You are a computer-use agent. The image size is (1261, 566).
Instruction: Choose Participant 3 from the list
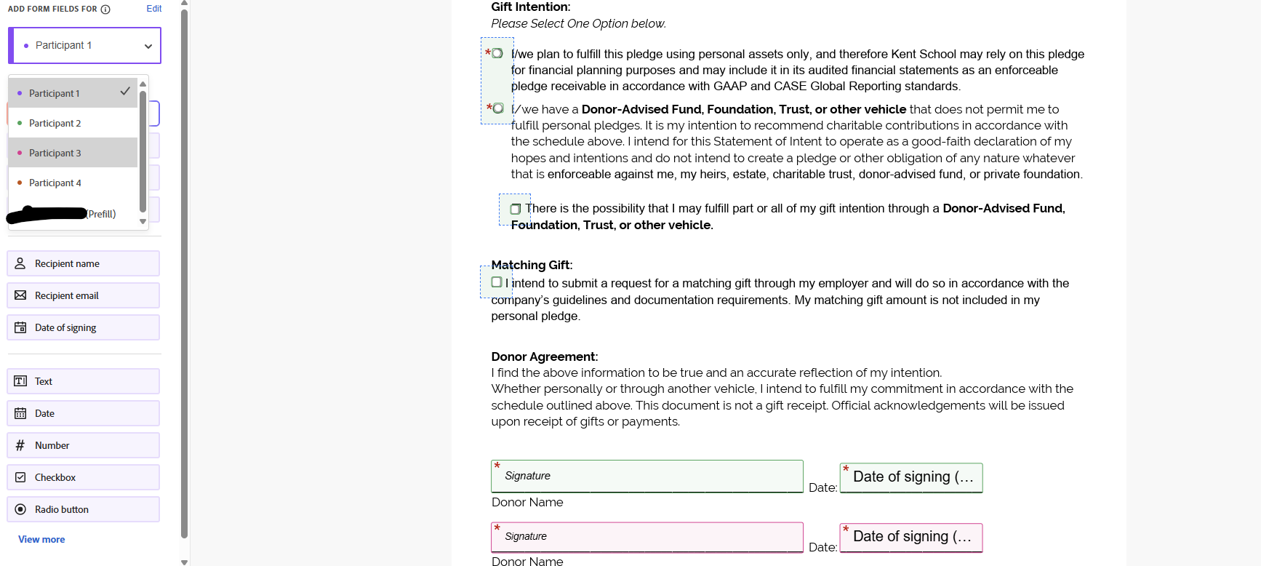73,153
